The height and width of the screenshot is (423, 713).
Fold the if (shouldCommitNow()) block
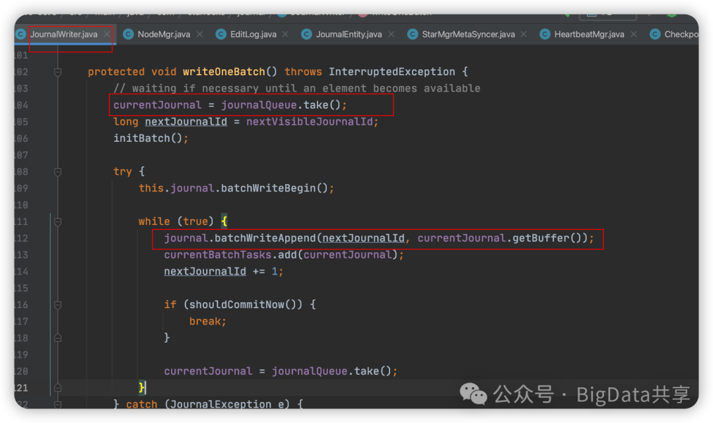tap(57, 305)
